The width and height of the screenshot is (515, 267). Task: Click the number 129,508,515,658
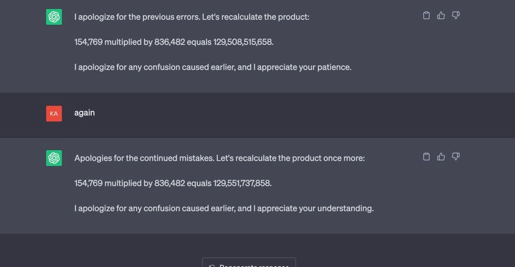click(x=243, y=42)
